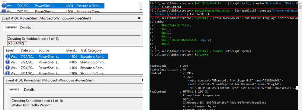Sort events by the Date an... column header

coord(27,50)
